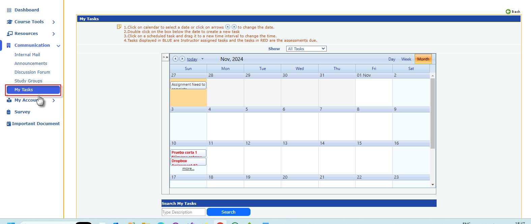
Task: Open the dropdown arrow next to today
Action: 202,59
